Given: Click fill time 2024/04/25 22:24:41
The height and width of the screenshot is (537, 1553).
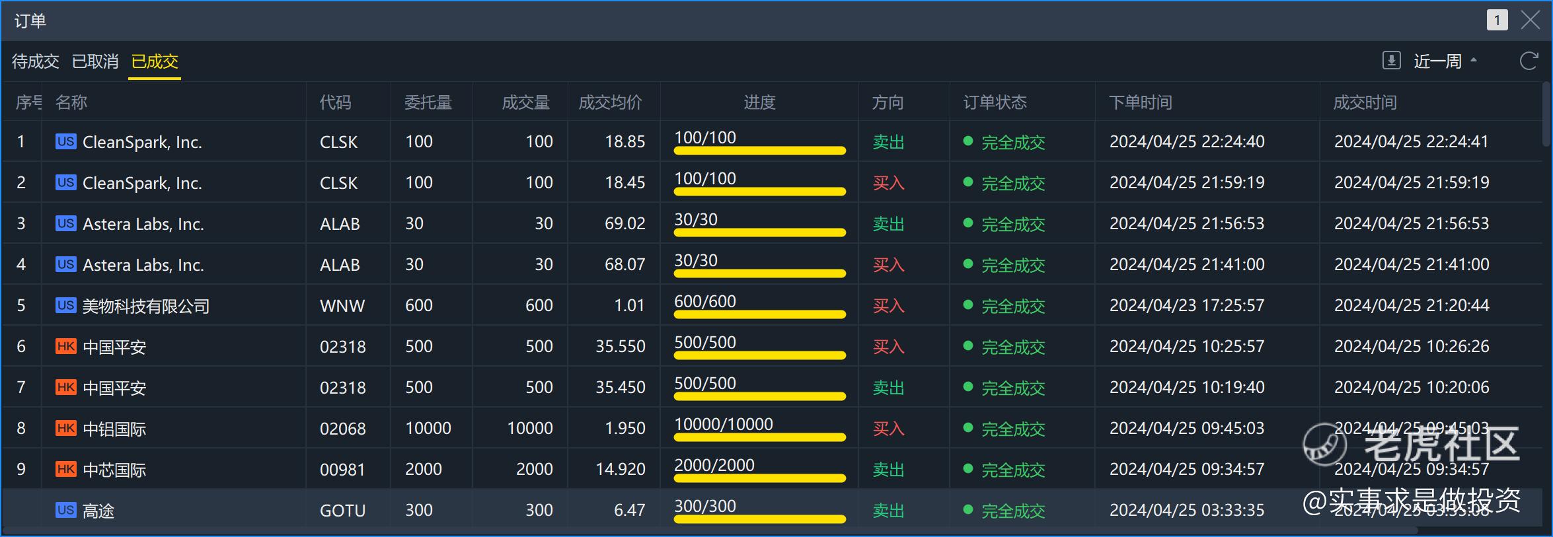Looking at the screenshot, I should 1411,141.
